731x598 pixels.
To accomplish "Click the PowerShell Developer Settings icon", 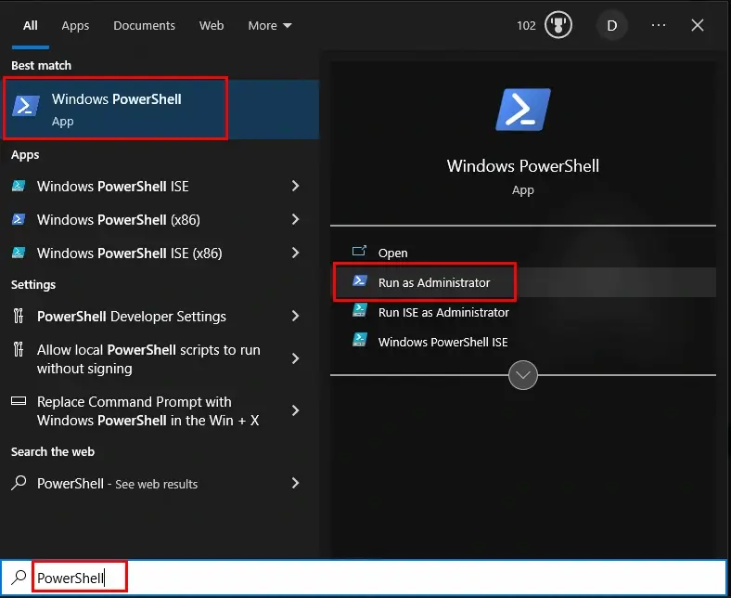I will tap(19, 316).
